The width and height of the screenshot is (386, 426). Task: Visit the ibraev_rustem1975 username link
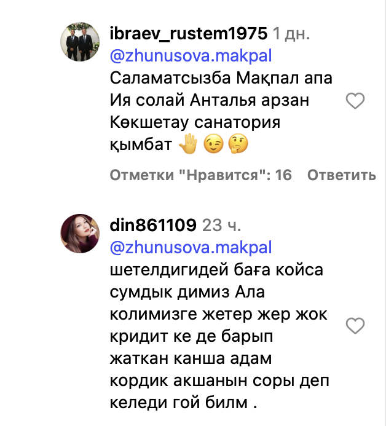click(x=189, y=34)
